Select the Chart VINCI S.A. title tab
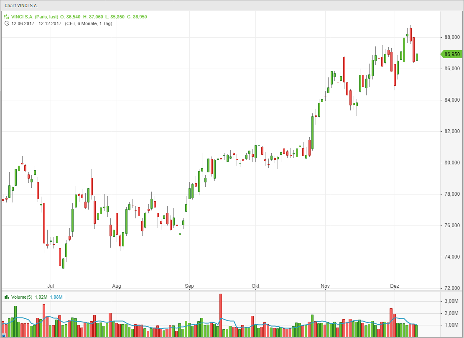 [21, 5]
